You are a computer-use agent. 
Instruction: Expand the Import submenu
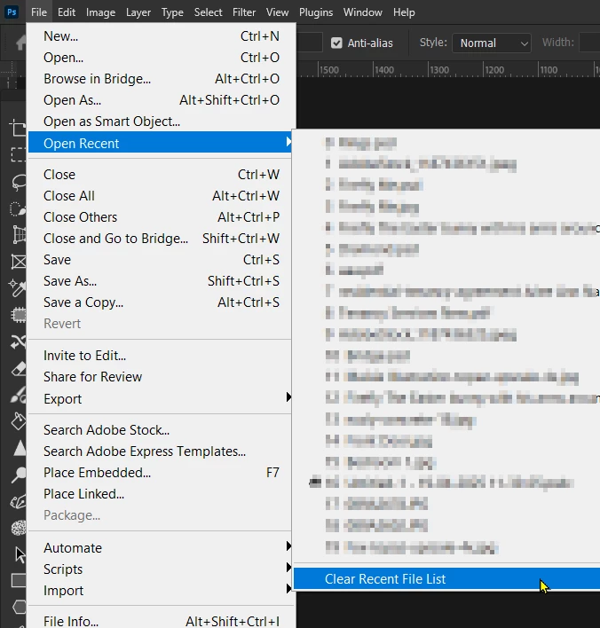tap(161, 590)
